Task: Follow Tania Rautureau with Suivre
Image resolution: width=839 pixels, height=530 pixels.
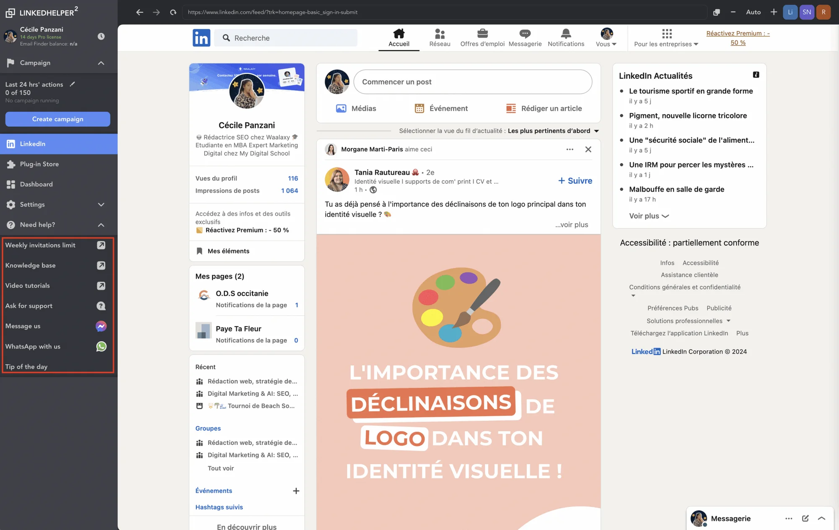Action: click(575, 181)
